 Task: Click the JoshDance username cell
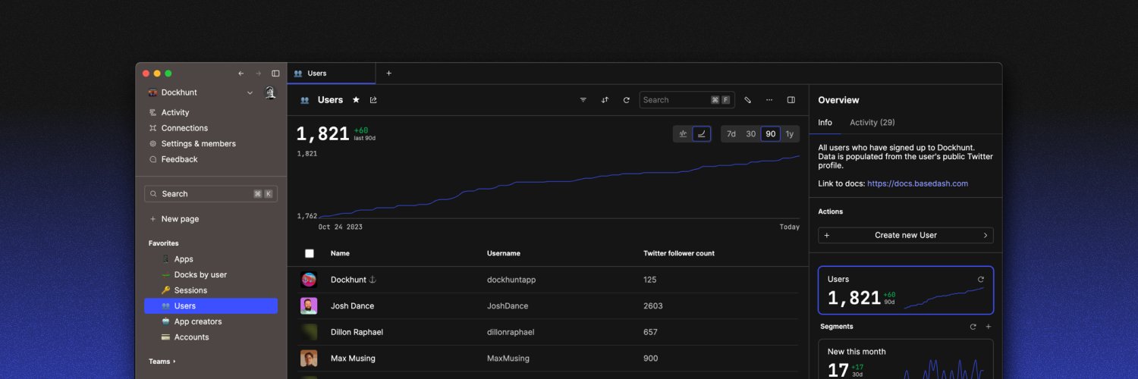[x=508, y=306]
